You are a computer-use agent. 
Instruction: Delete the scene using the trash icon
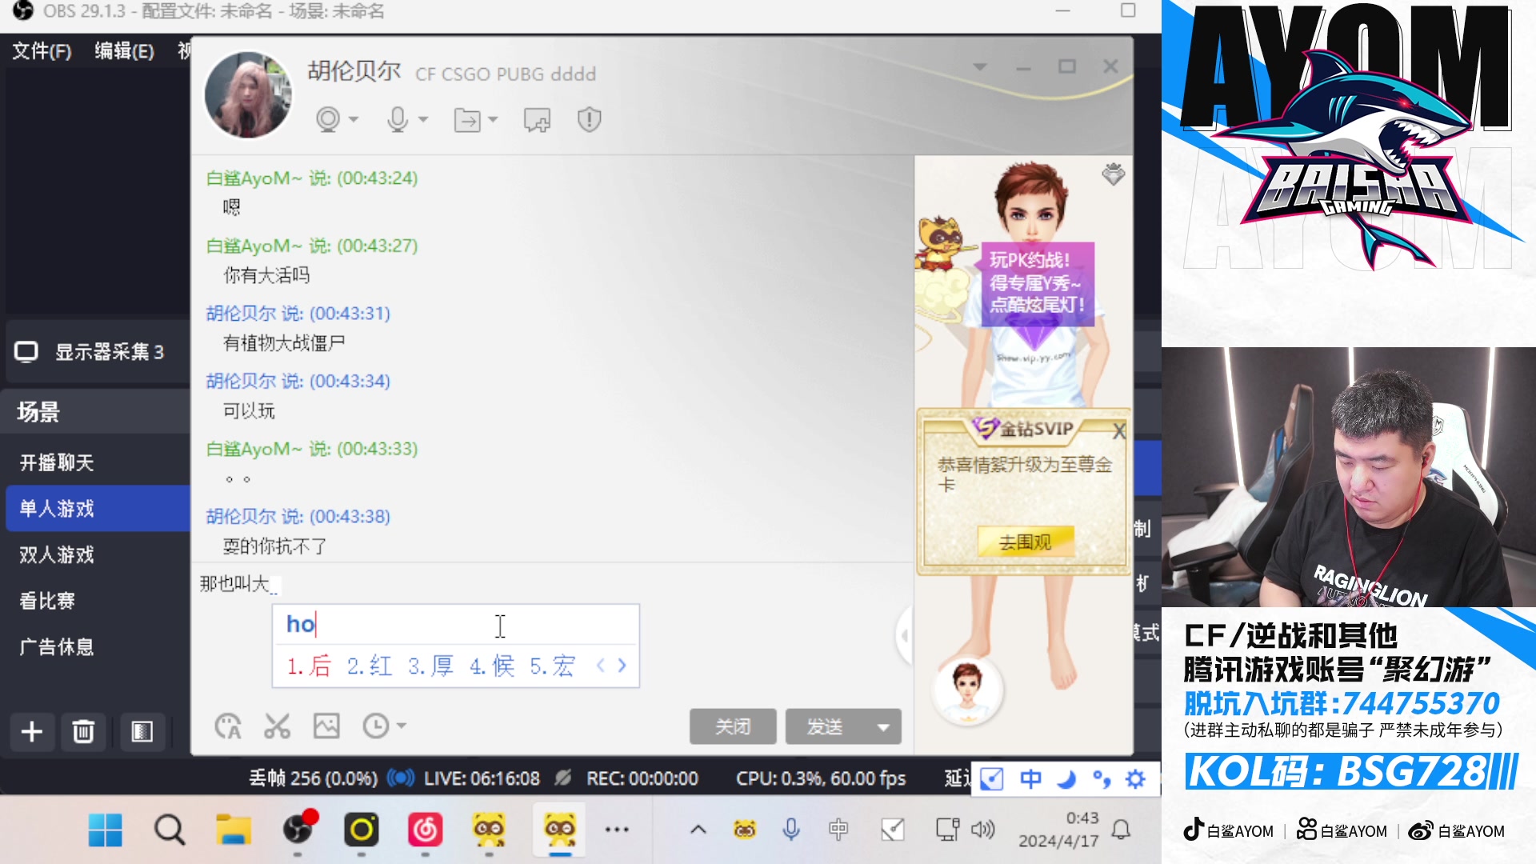click(83, 732)
